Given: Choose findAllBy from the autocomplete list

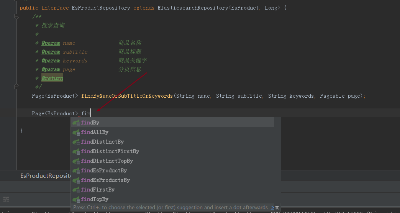Looking at the screenshot, I should pos(95,132).
